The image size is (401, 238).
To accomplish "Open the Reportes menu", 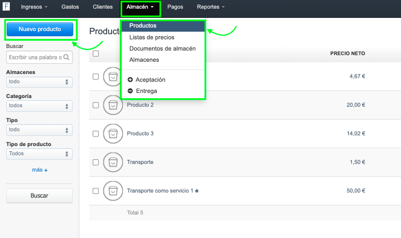I will (210, 7).
